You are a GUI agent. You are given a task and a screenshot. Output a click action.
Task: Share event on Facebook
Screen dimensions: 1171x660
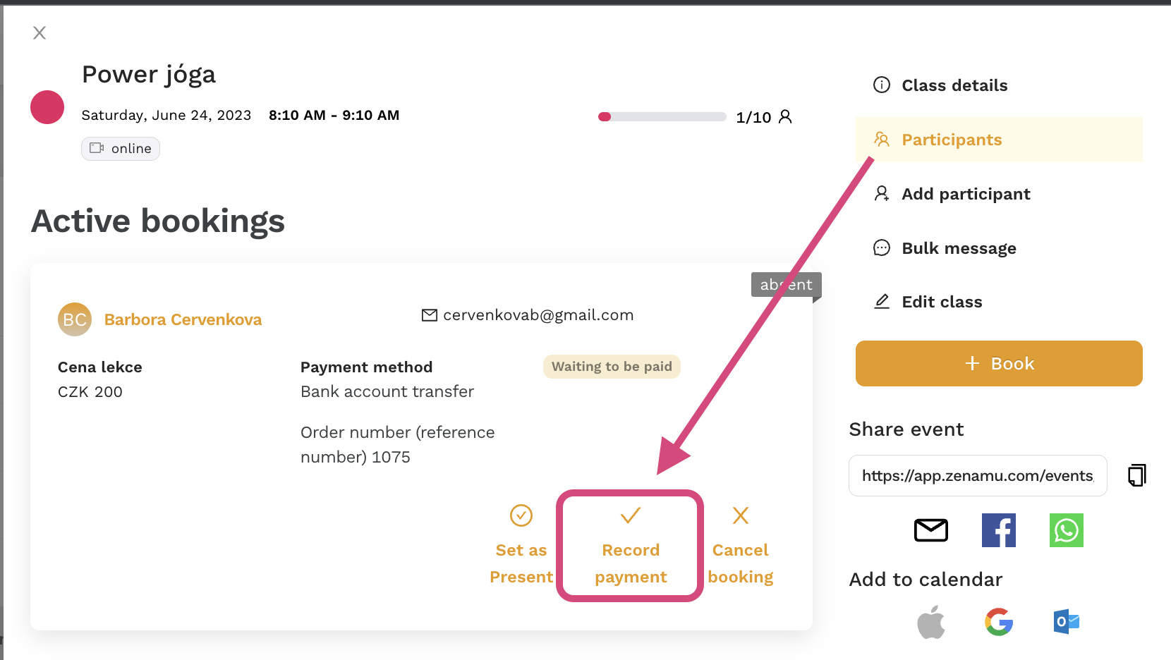coord(999,530)
